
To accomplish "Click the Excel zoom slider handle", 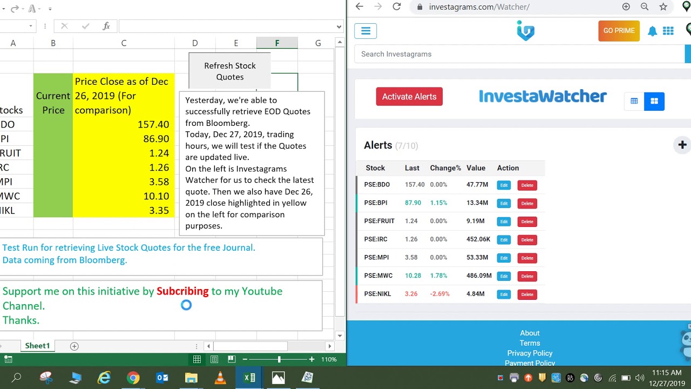I will click(x=279, y=359).
